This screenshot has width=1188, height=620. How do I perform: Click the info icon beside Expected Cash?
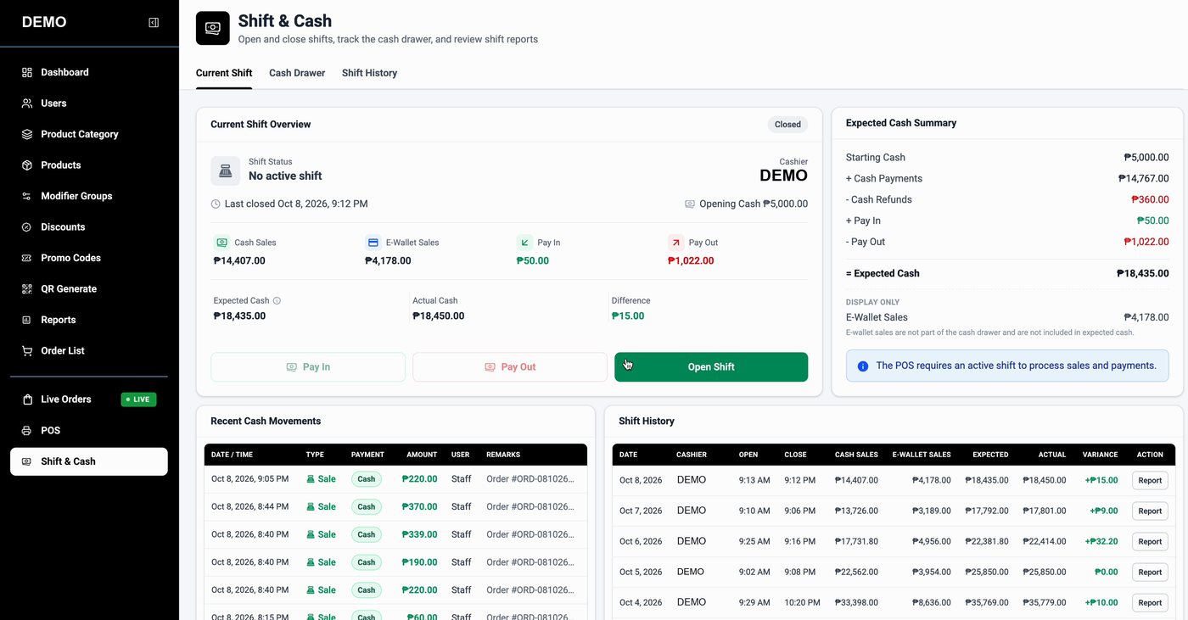point(277,301)
